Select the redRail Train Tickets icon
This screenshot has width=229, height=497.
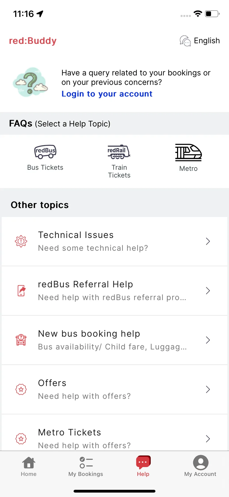tap(119, 152)
